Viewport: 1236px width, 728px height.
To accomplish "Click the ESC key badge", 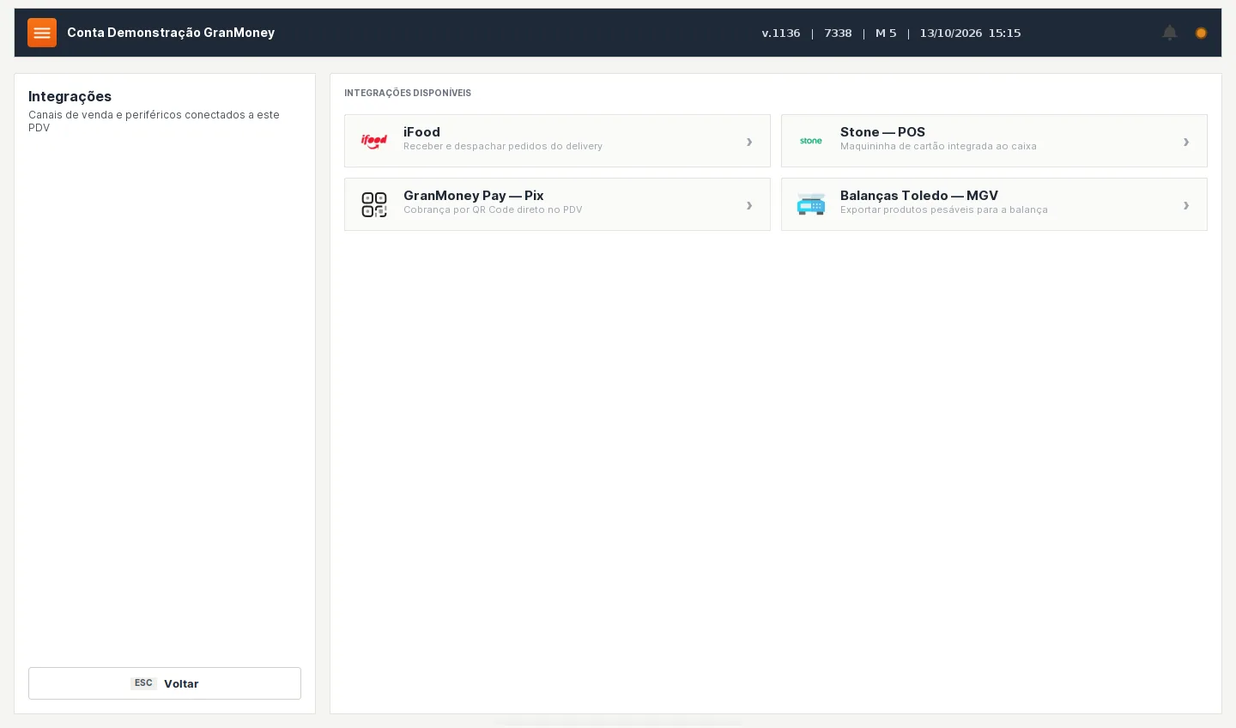I will tap(143, 683).
